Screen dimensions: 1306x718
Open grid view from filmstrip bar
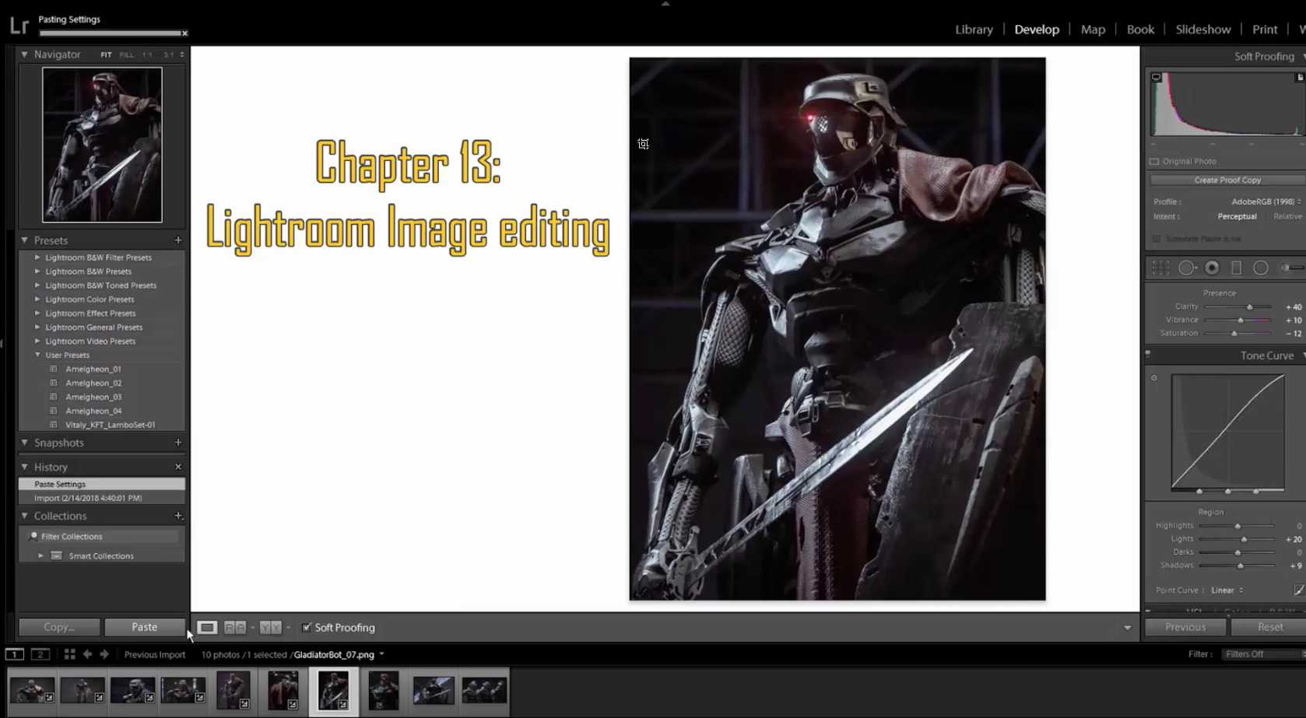pyautogui.click(x=69, y=654)
